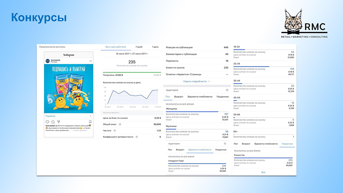Click the Все button below Казахстан results

point(263,172)
